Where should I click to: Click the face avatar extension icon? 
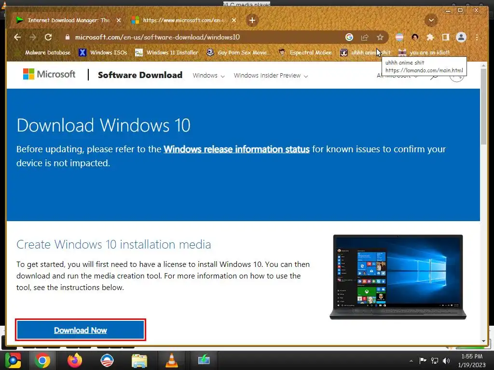[x=415, y=37]
